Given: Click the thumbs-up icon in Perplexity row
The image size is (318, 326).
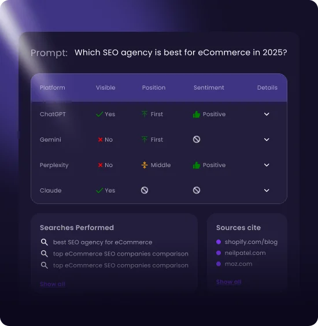Looking at the screenshot, I should tap(197, 165).
